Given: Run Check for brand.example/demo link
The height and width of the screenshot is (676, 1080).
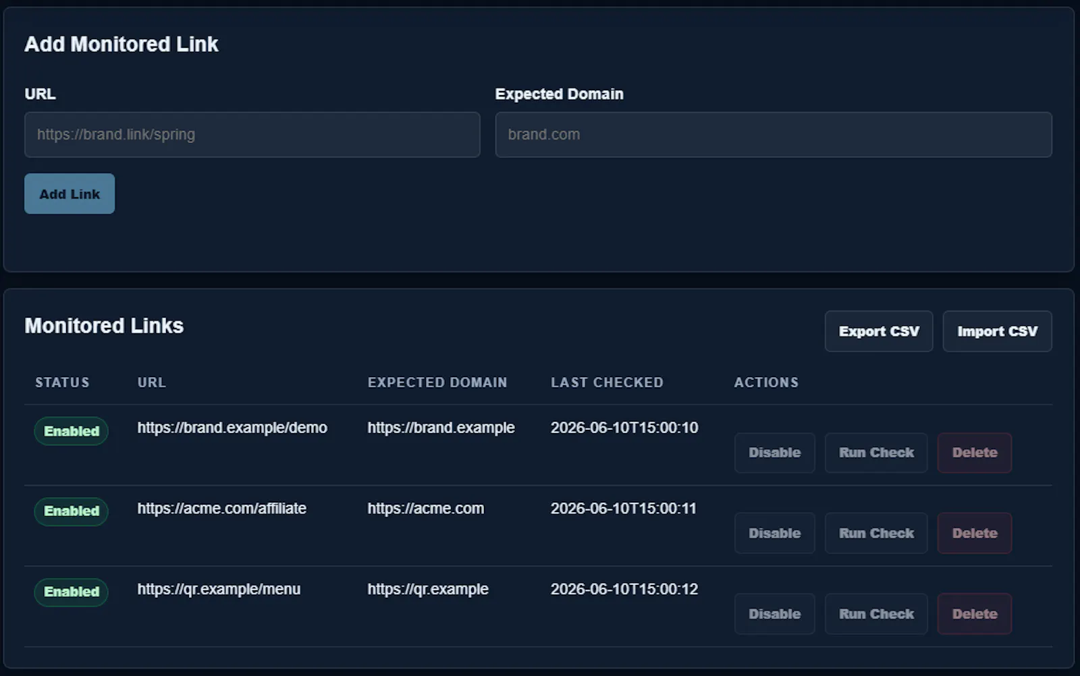Looking at the screenshot, I should tap(876, 453).
